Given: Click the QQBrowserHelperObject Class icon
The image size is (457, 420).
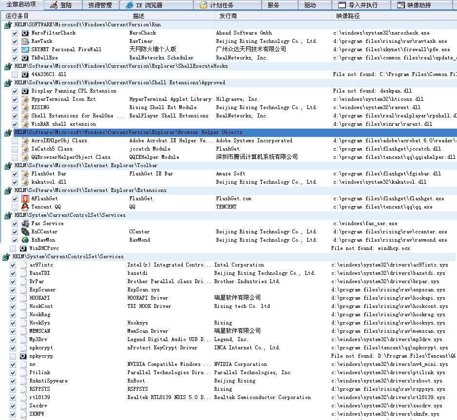Looking at the screenshot, I should pyautogui.click(x=25, y=157).
